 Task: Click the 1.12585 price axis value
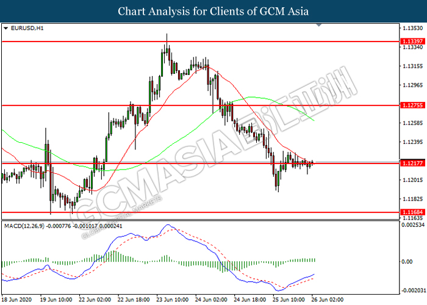click(x=412, y=123)
